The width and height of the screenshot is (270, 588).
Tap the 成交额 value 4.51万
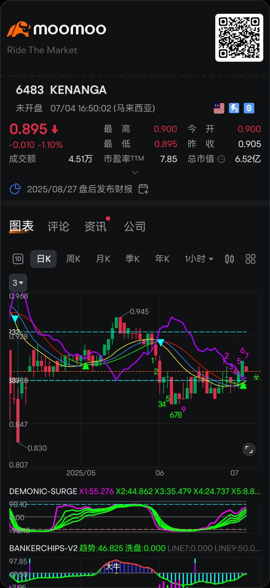(x=81, y=159)
